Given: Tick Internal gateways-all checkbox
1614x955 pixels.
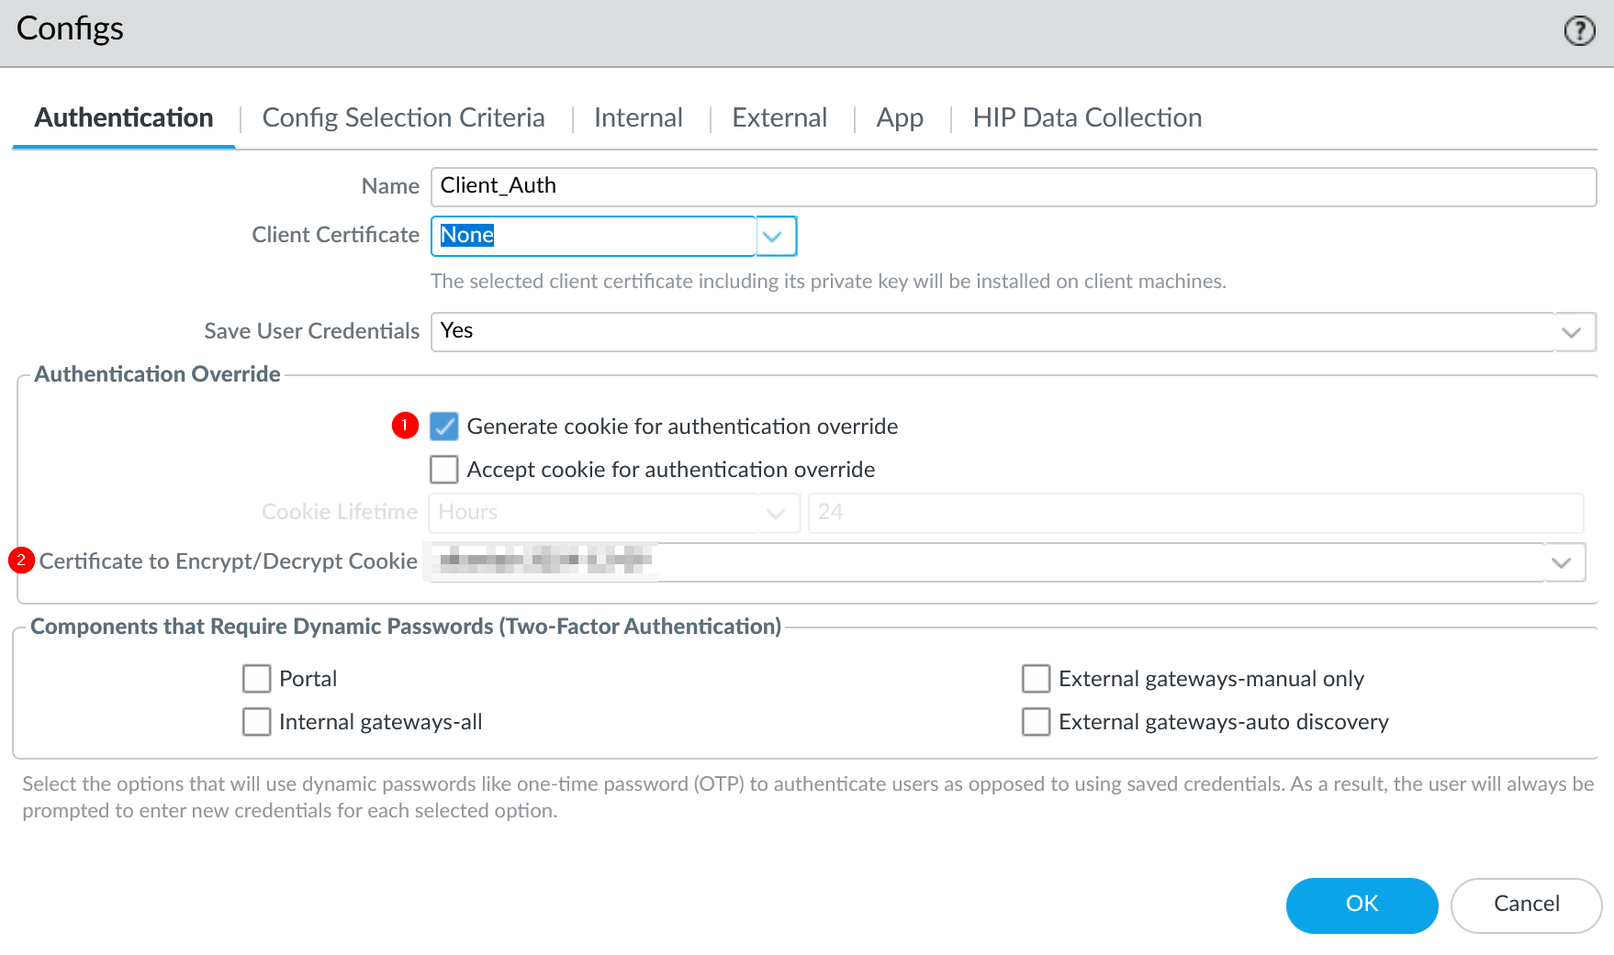Looking at the screenshot, I should (257, 722).
